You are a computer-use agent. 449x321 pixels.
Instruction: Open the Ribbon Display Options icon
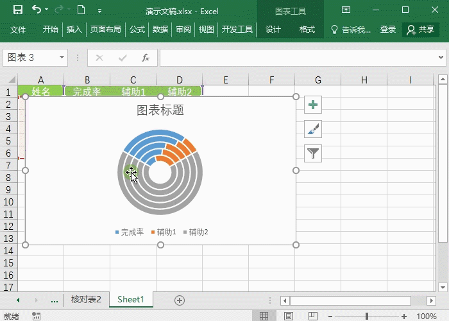coord(346,10)
